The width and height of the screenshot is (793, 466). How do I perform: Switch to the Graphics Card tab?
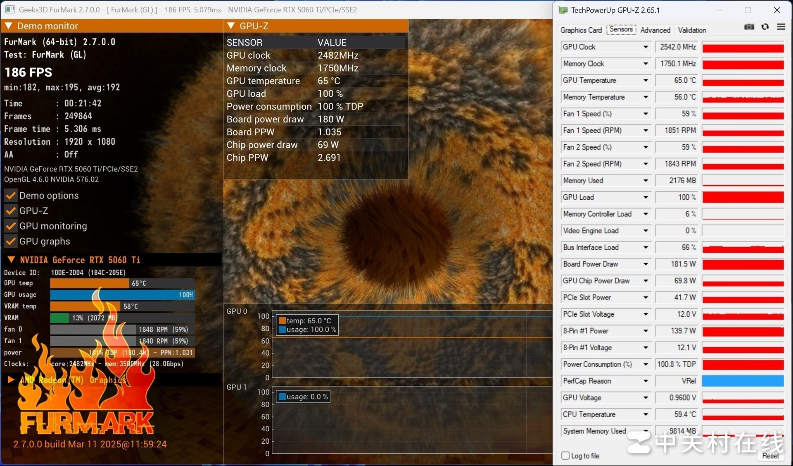[581, 30]
